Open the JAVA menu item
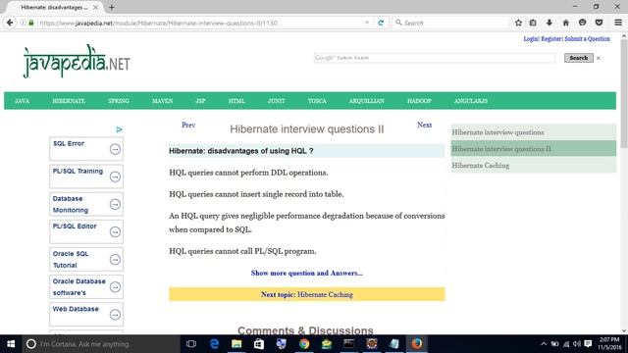Image resolution: width=628 pixels, height=353 pixels. 22,101
